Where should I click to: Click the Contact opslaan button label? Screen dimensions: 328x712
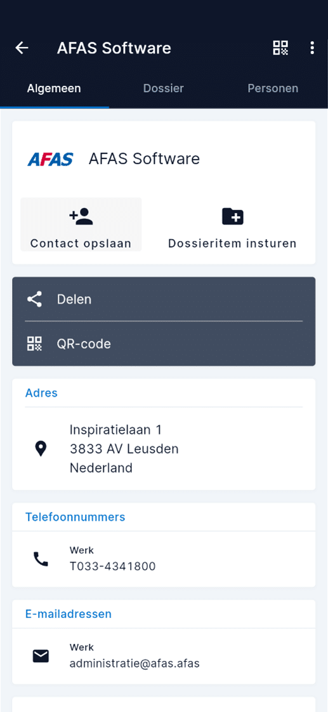81,243
